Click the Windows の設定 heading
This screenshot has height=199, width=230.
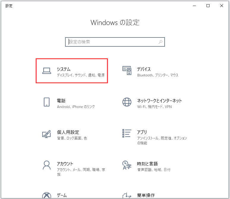[x=115, y=23]
